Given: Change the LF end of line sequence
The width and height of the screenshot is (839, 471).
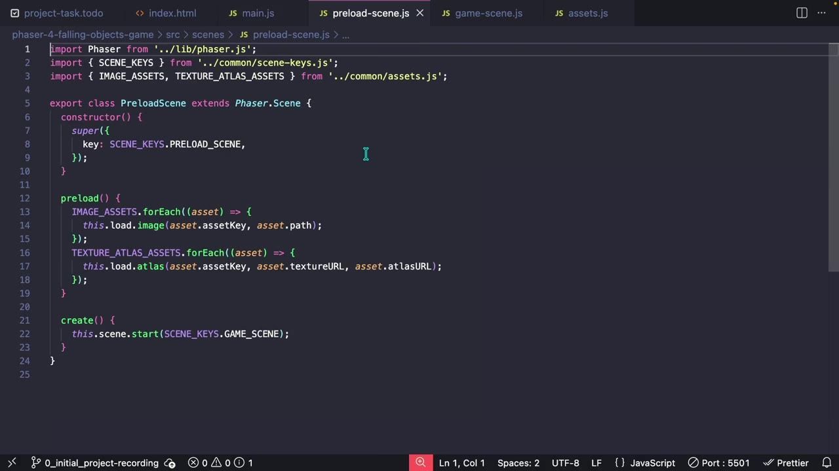Looking at the screenshot, I should point(596,462).
